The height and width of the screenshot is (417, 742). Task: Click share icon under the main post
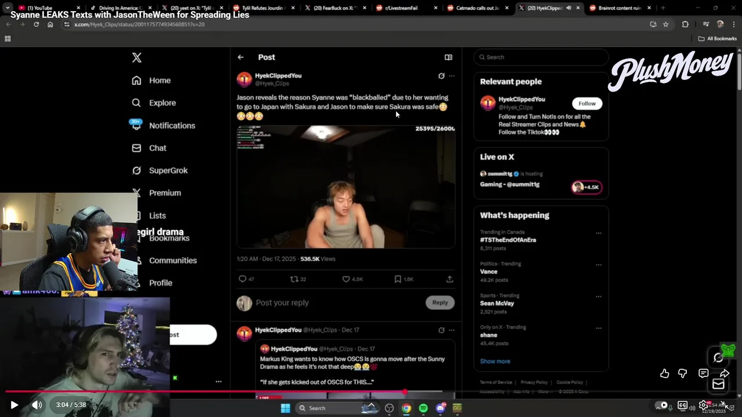click(x=449, y=279)
